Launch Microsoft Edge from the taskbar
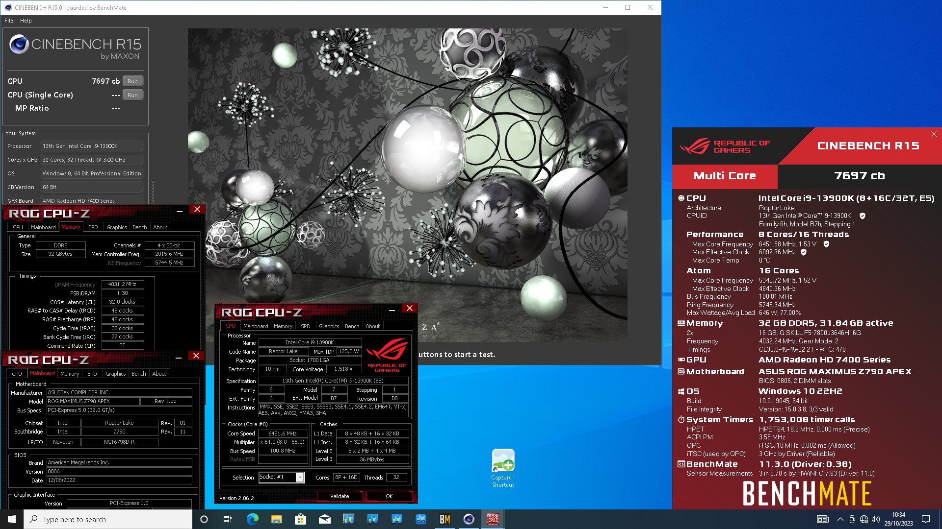The height and width of the screenshot is (529, 942). tap(252, 519)
